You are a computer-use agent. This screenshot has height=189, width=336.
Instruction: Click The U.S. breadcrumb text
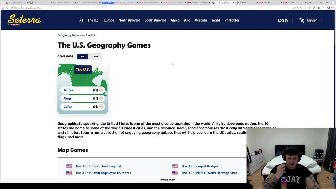point(91,35)
